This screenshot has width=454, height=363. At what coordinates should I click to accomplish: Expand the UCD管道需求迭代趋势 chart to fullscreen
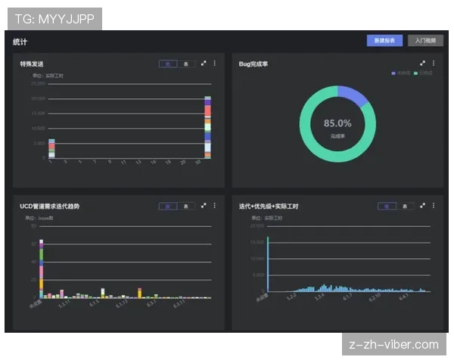click(x=204, y=206)
